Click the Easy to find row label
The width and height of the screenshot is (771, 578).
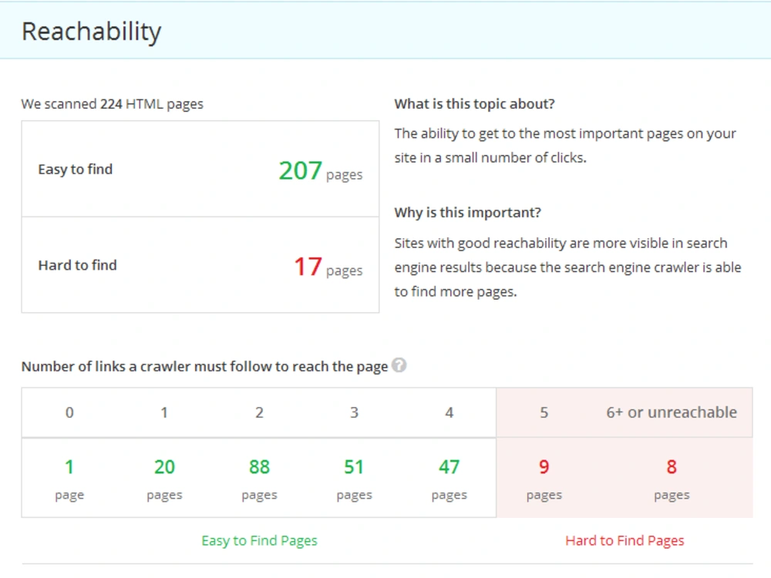[x=76, y=169]
